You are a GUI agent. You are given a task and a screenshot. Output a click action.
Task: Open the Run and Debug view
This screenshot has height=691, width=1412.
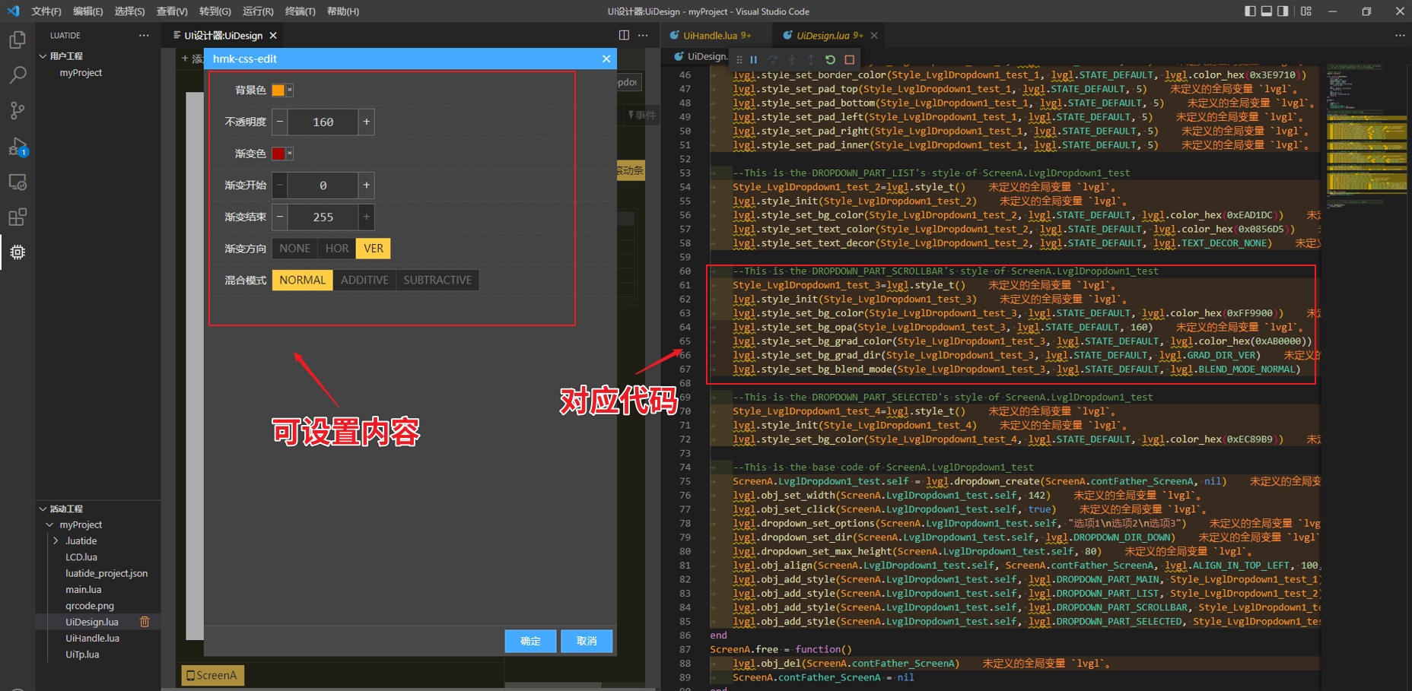tap(17, 147)
